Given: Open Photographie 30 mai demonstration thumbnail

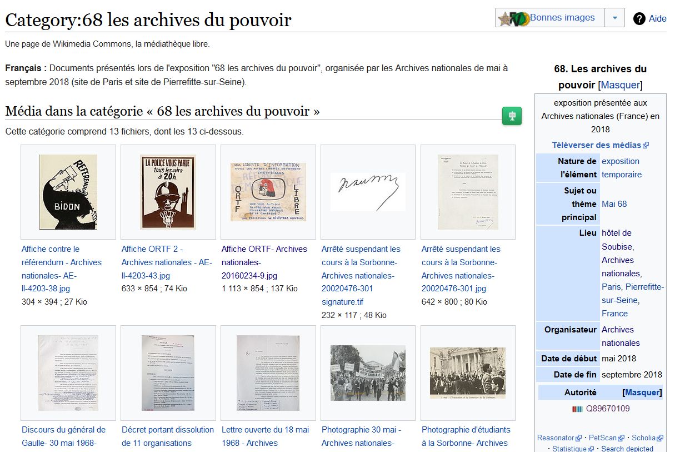Looking at the screenshot, I should [x=368, y=373].
